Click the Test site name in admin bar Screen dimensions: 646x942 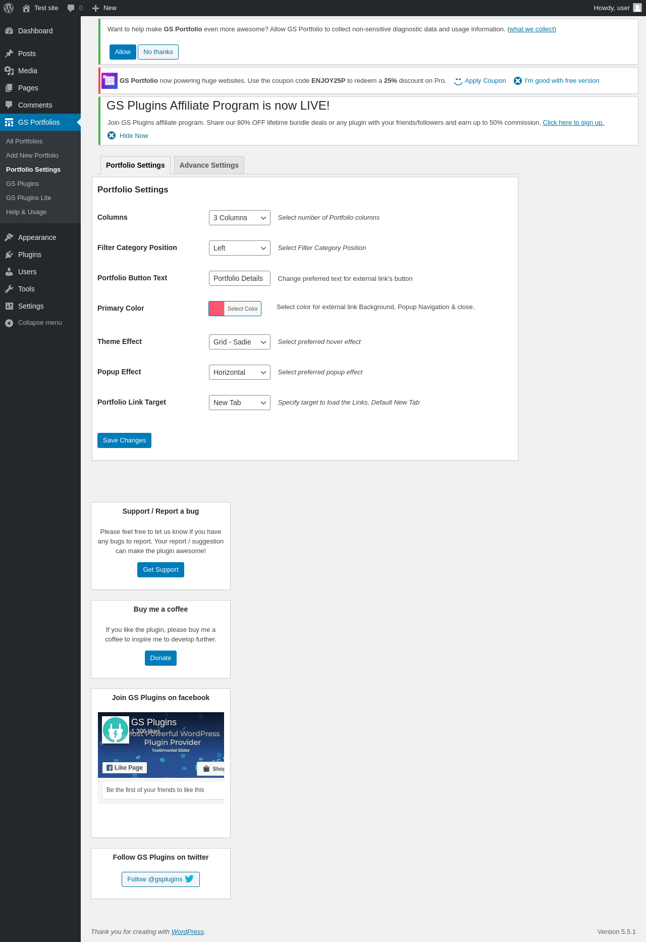(46, 8)
